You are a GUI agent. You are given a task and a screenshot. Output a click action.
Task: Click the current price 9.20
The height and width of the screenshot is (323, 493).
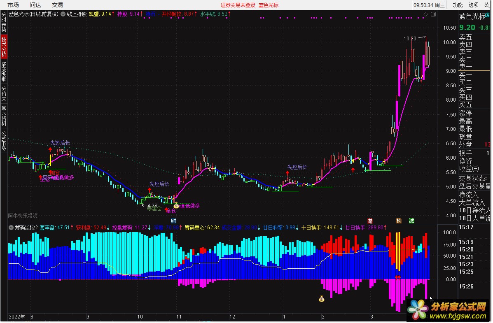(467, 28)
